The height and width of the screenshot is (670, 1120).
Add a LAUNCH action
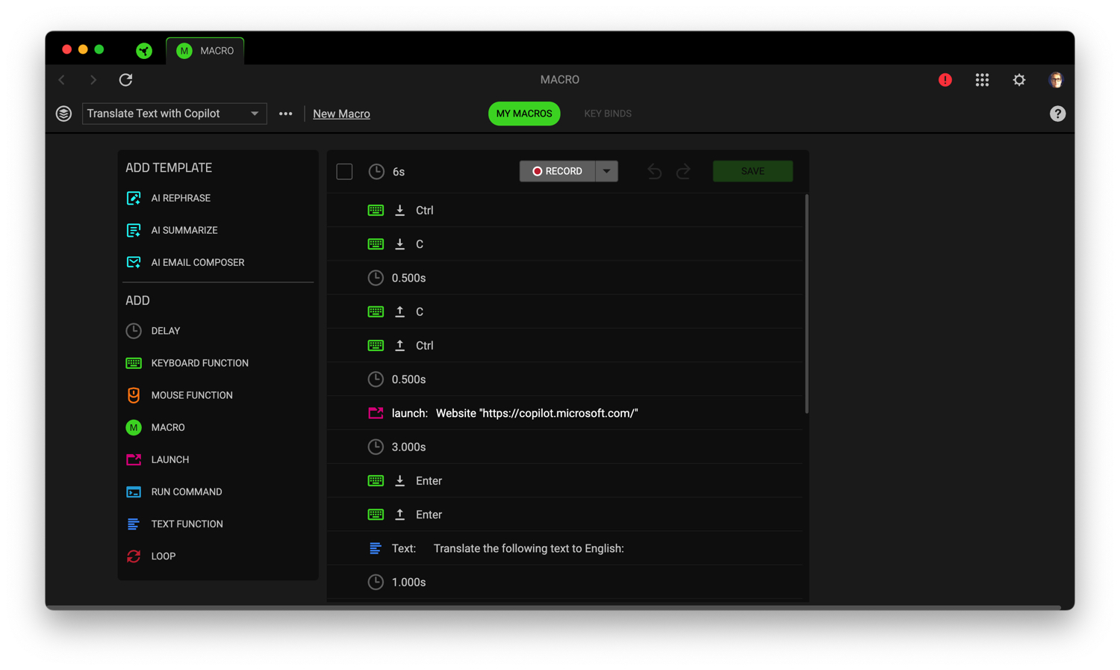point(170,459)
